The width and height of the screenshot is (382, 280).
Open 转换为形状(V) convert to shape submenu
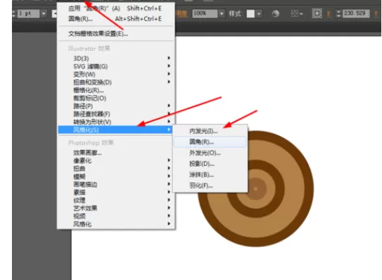[x=116, y=122]
